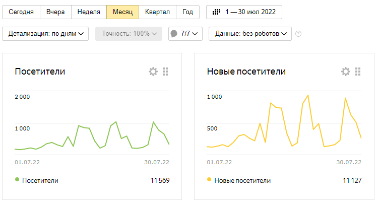Switch to the Вчера period

pos(55,12)
